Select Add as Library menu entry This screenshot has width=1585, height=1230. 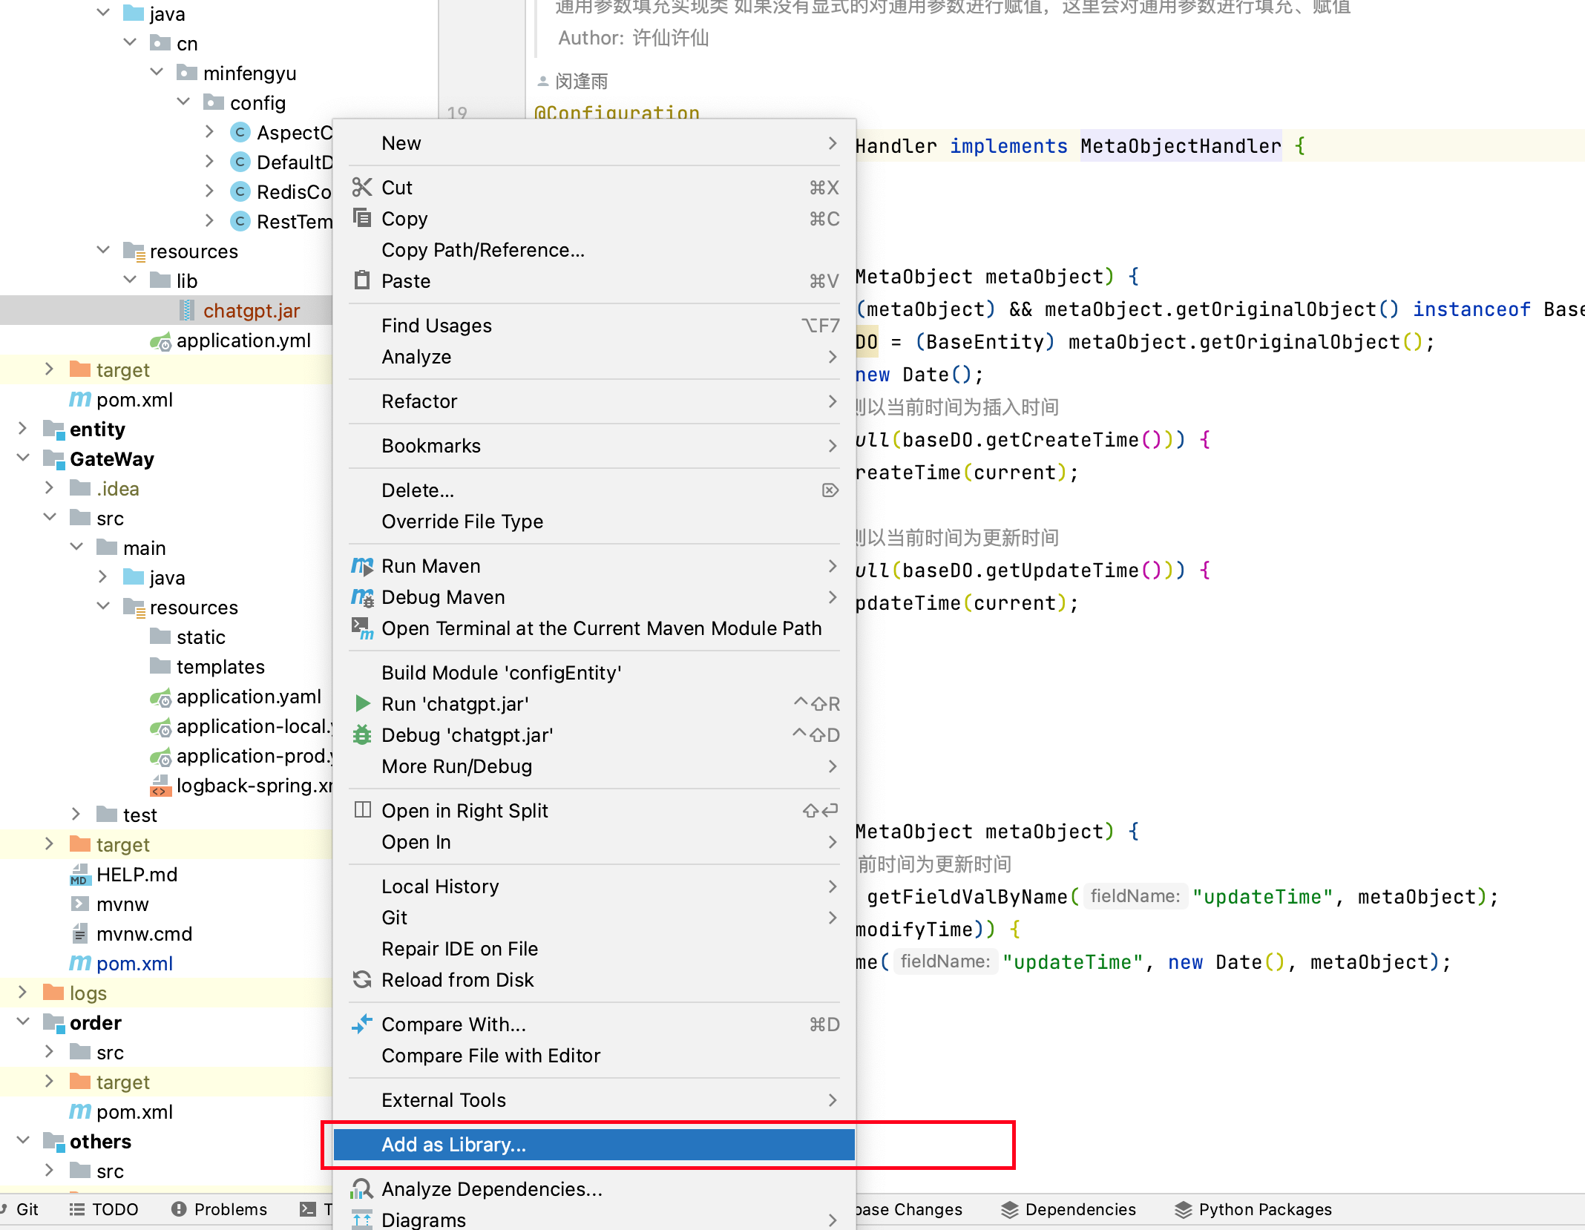click(x=594, y=1145)
